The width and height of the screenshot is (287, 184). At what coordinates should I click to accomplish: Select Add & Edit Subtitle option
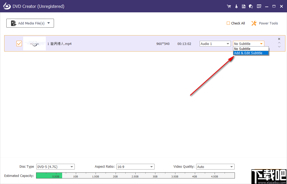pos(248,53)
